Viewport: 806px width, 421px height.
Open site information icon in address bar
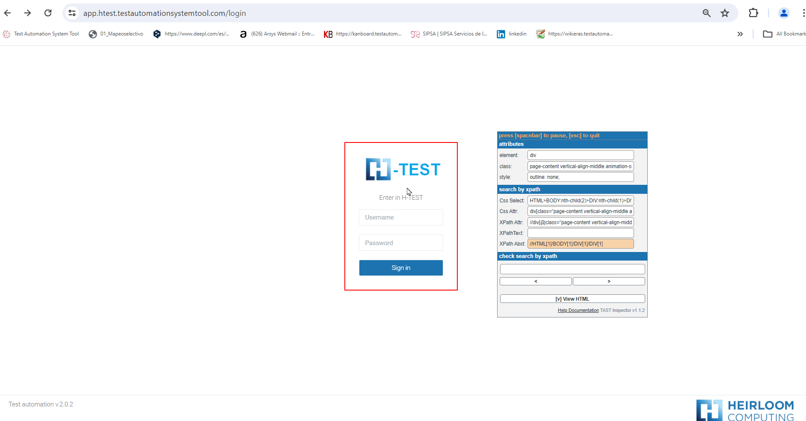pos(72,13)
